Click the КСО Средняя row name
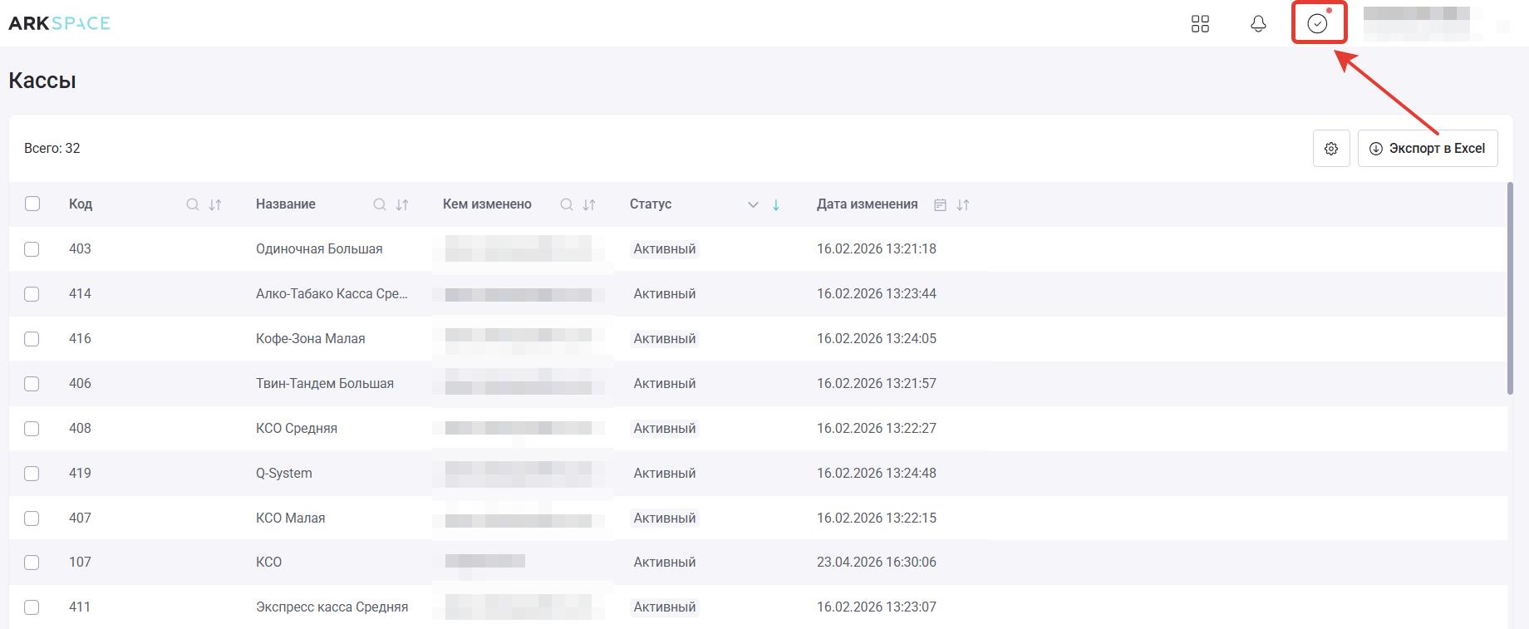This screenshot has height=629, width=1529. (297, 429)
